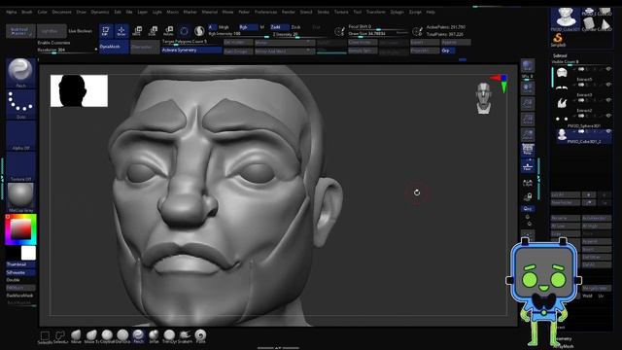This screenshot has height=350, width=622.
Task: Click the Auto Groups button
Action: click(238, 52)
